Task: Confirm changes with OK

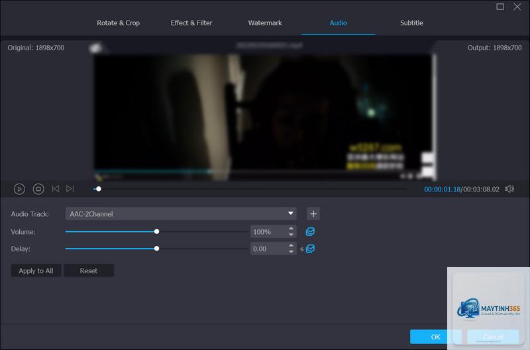Action: coord(436,337)
